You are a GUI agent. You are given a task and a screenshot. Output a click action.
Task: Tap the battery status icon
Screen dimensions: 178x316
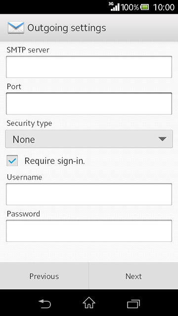point(145,7)
